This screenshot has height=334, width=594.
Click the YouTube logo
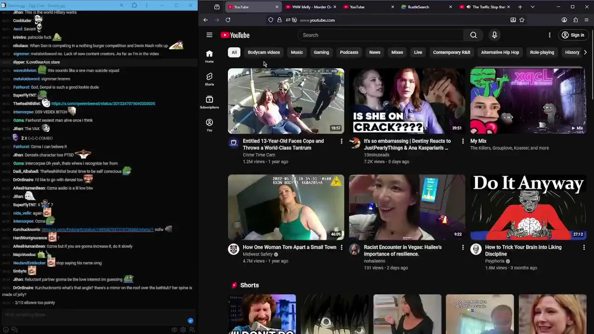pyautogui.click(x=235, y=35)
